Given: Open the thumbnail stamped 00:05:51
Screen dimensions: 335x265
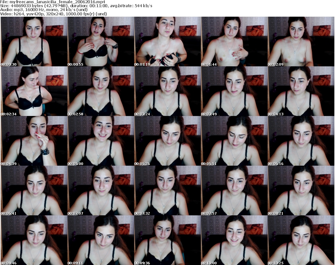Looking at the screenshot, I should [234, 141].
